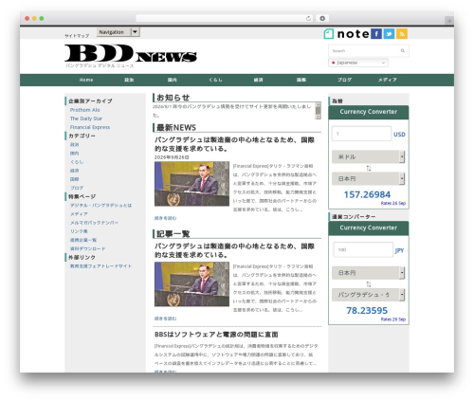474x401 pixels.
Task: Open the メディア menu item
Action: pyautogui.click(x=388, y=80)
